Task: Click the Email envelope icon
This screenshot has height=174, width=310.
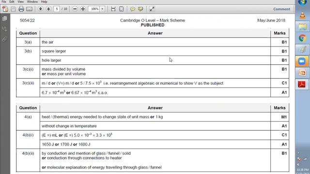Action: pyautogui.click(x=29, y=9)
